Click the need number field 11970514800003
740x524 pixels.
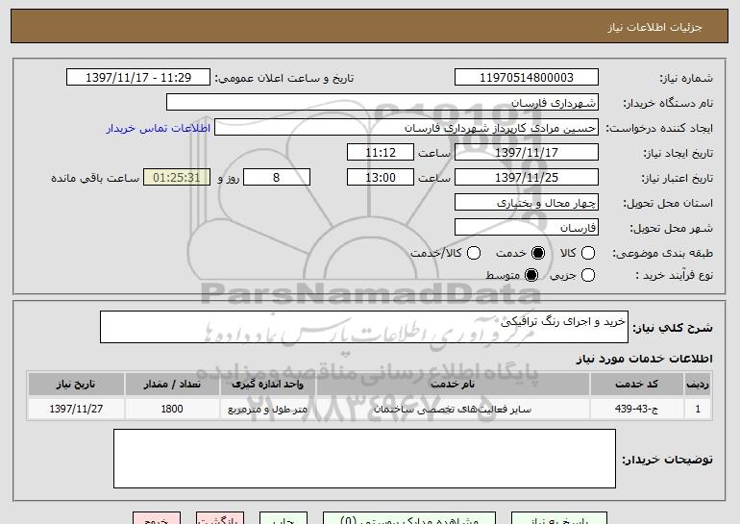coord(527,78)
